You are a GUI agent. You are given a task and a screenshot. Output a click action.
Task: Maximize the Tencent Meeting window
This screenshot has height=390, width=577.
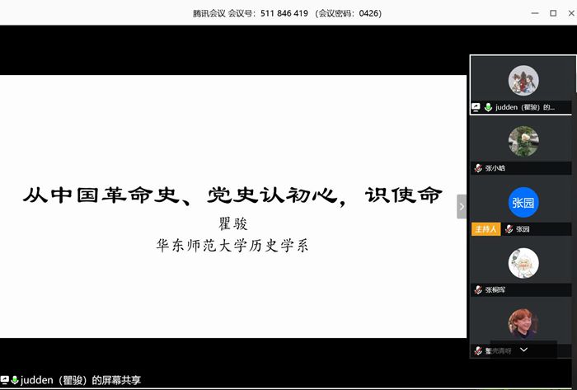553,13
